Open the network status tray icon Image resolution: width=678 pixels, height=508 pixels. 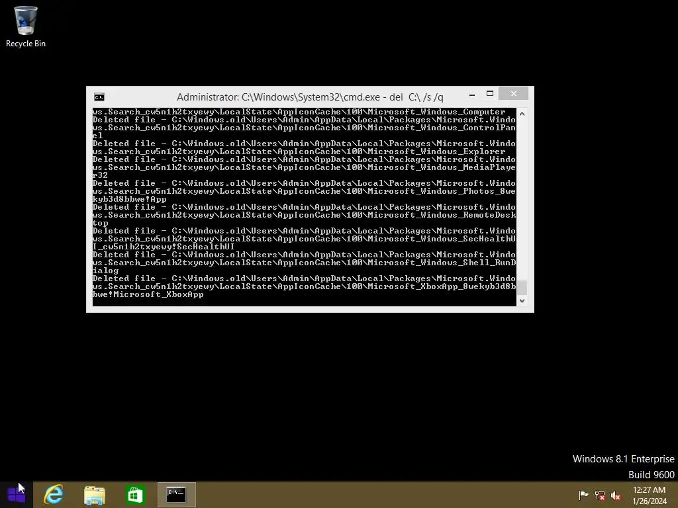point(600,495)
